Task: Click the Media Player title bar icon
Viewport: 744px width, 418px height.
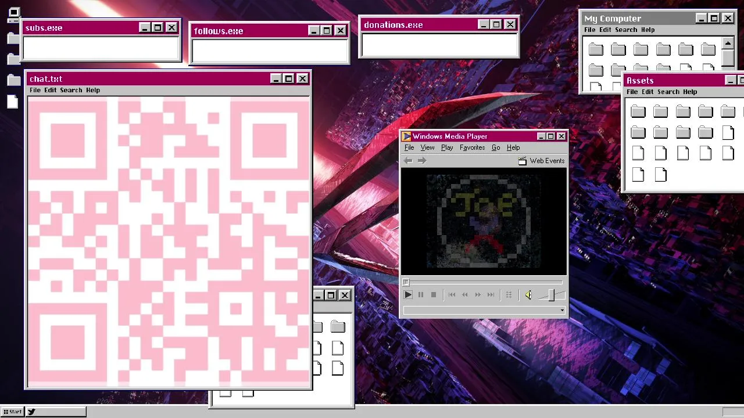Action: pyautogui.click(x=406, y=136)
